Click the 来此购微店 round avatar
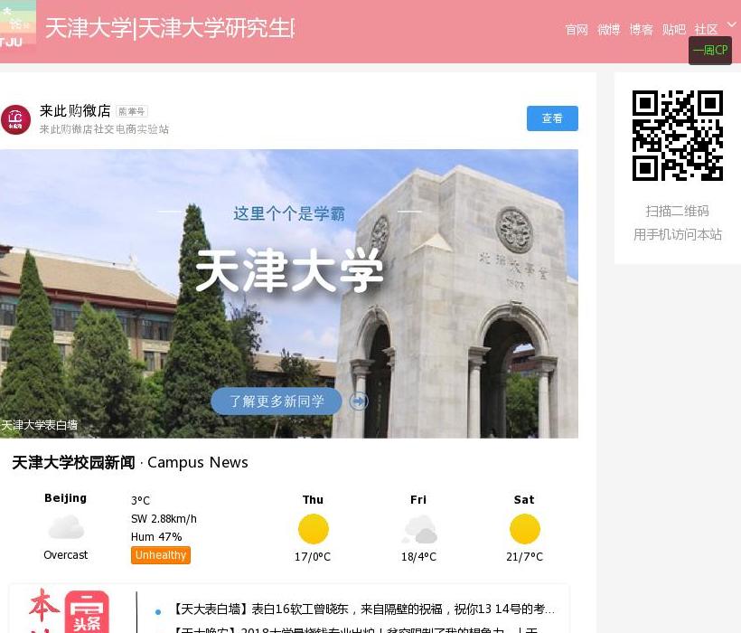 [15, 119]
